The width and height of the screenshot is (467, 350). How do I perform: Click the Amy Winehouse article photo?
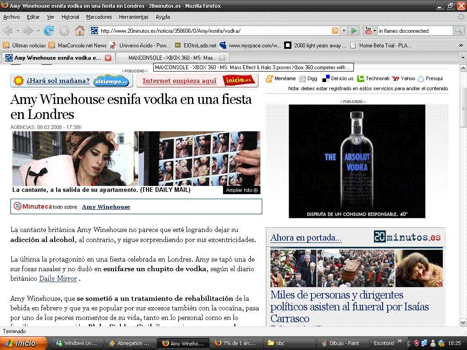click(x=136, y=158)
